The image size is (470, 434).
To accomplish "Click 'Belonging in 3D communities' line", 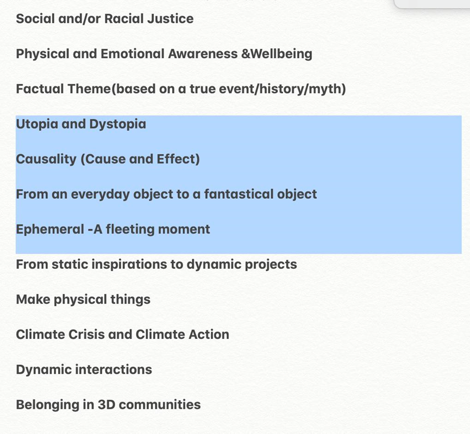I will 108,405.
